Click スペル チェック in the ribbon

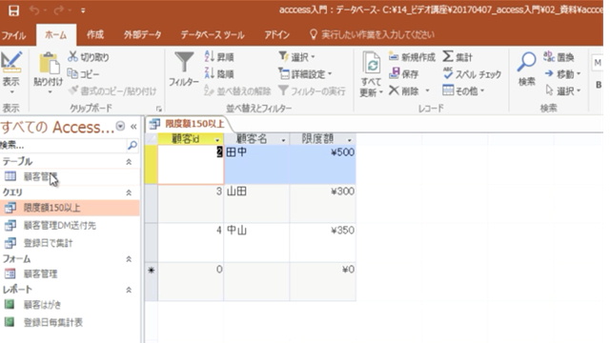point(472,74)
